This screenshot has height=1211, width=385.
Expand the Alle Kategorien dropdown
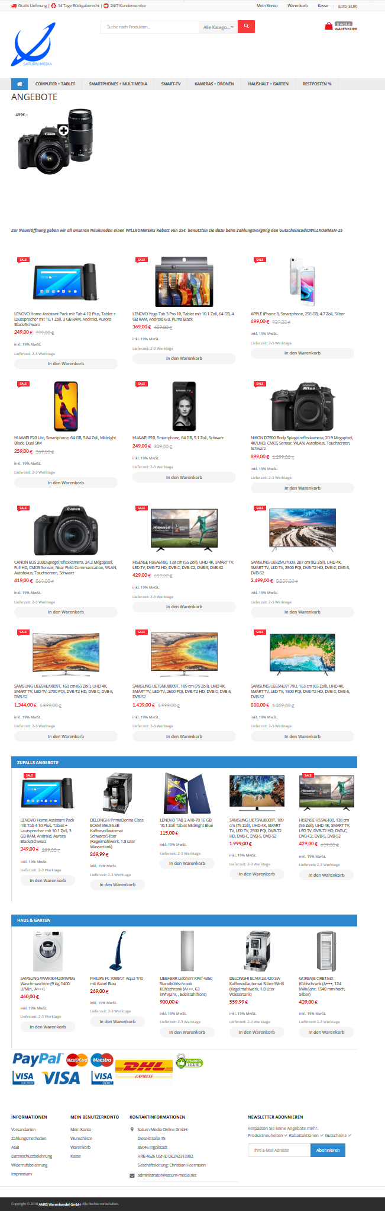(x=218, y=27)
